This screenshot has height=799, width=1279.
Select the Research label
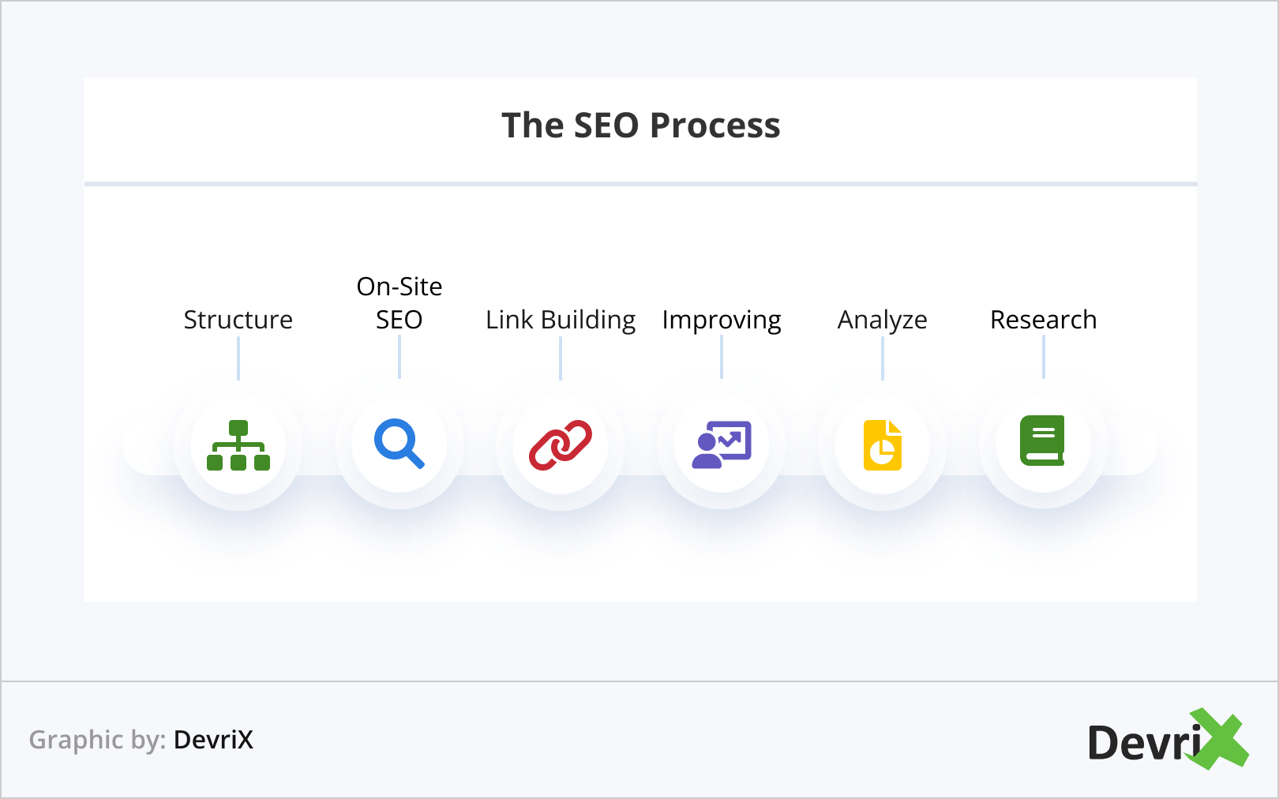[1043, 320]
